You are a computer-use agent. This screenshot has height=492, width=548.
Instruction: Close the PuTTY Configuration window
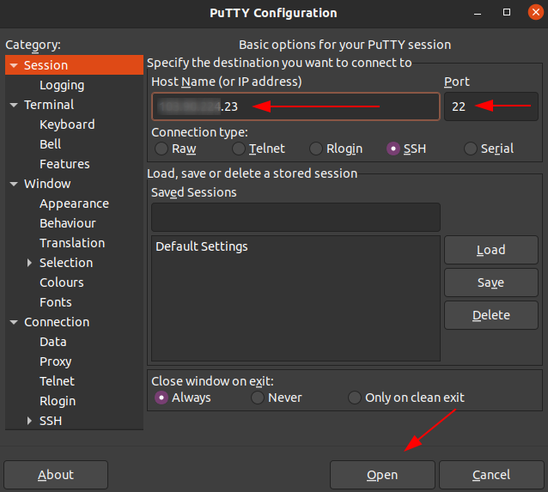point(536,12)
